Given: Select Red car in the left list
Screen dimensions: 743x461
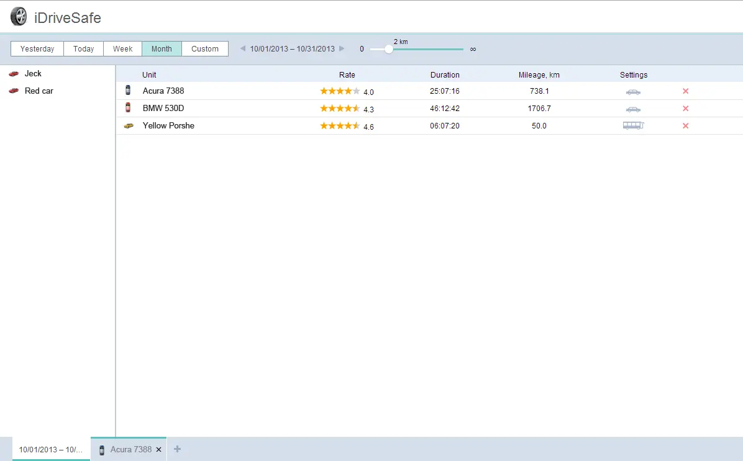Looking at the screenshot, I should [x=39, y=91].
